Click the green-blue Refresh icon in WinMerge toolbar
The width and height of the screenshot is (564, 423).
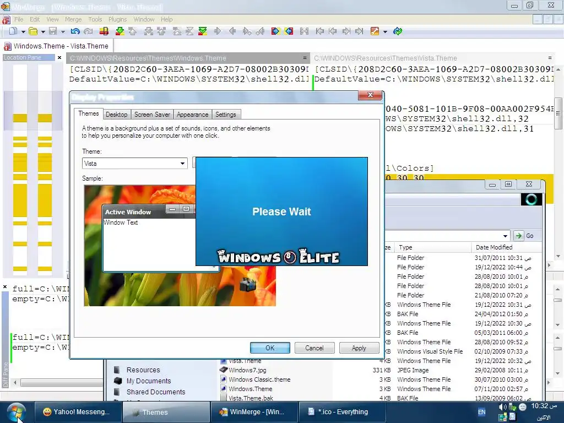(x=398, y=31)
